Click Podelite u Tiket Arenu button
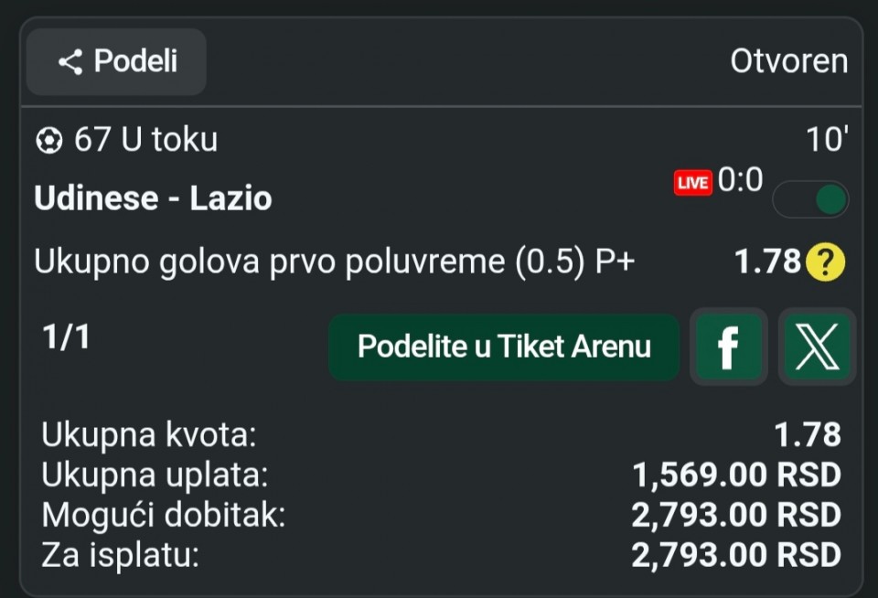The width and height of the screenshot is (878, 598). coord(504,347)
